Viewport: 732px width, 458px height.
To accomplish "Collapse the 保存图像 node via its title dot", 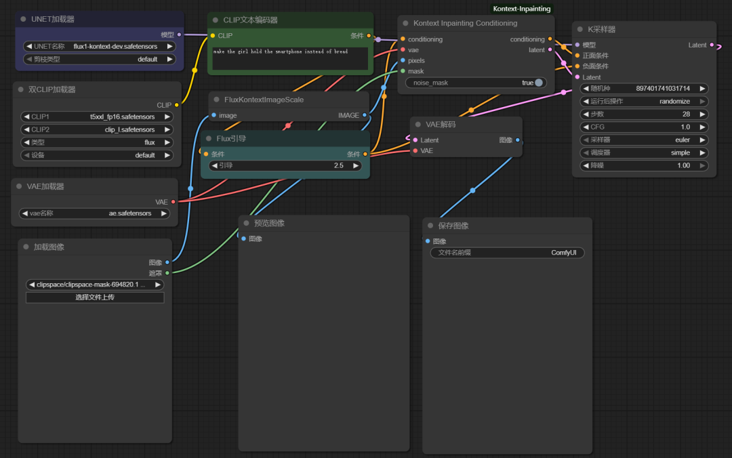I will click(x=430, y=226).
